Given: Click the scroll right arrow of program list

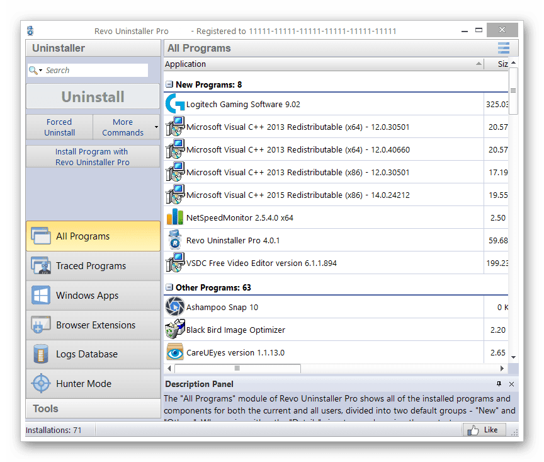Looking at the screenshot, I should 502,368.
